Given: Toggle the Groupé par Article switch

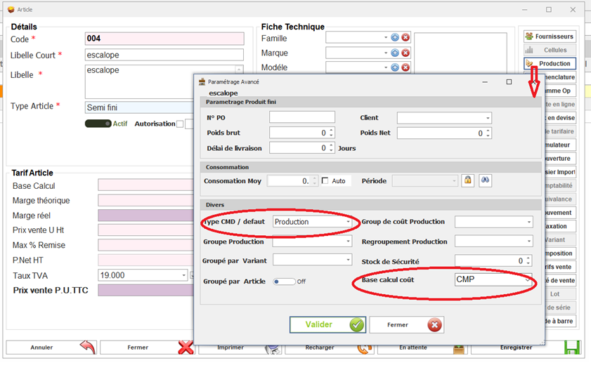Looking at the screenshot, I should click(285, 282).
